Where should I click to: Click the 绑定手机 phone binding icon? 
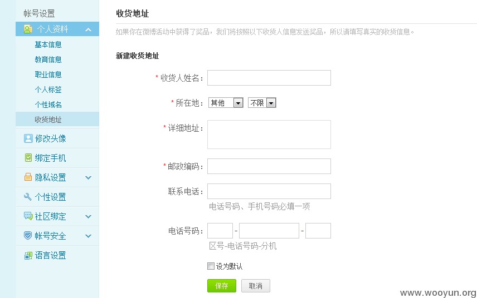[28, 158]
